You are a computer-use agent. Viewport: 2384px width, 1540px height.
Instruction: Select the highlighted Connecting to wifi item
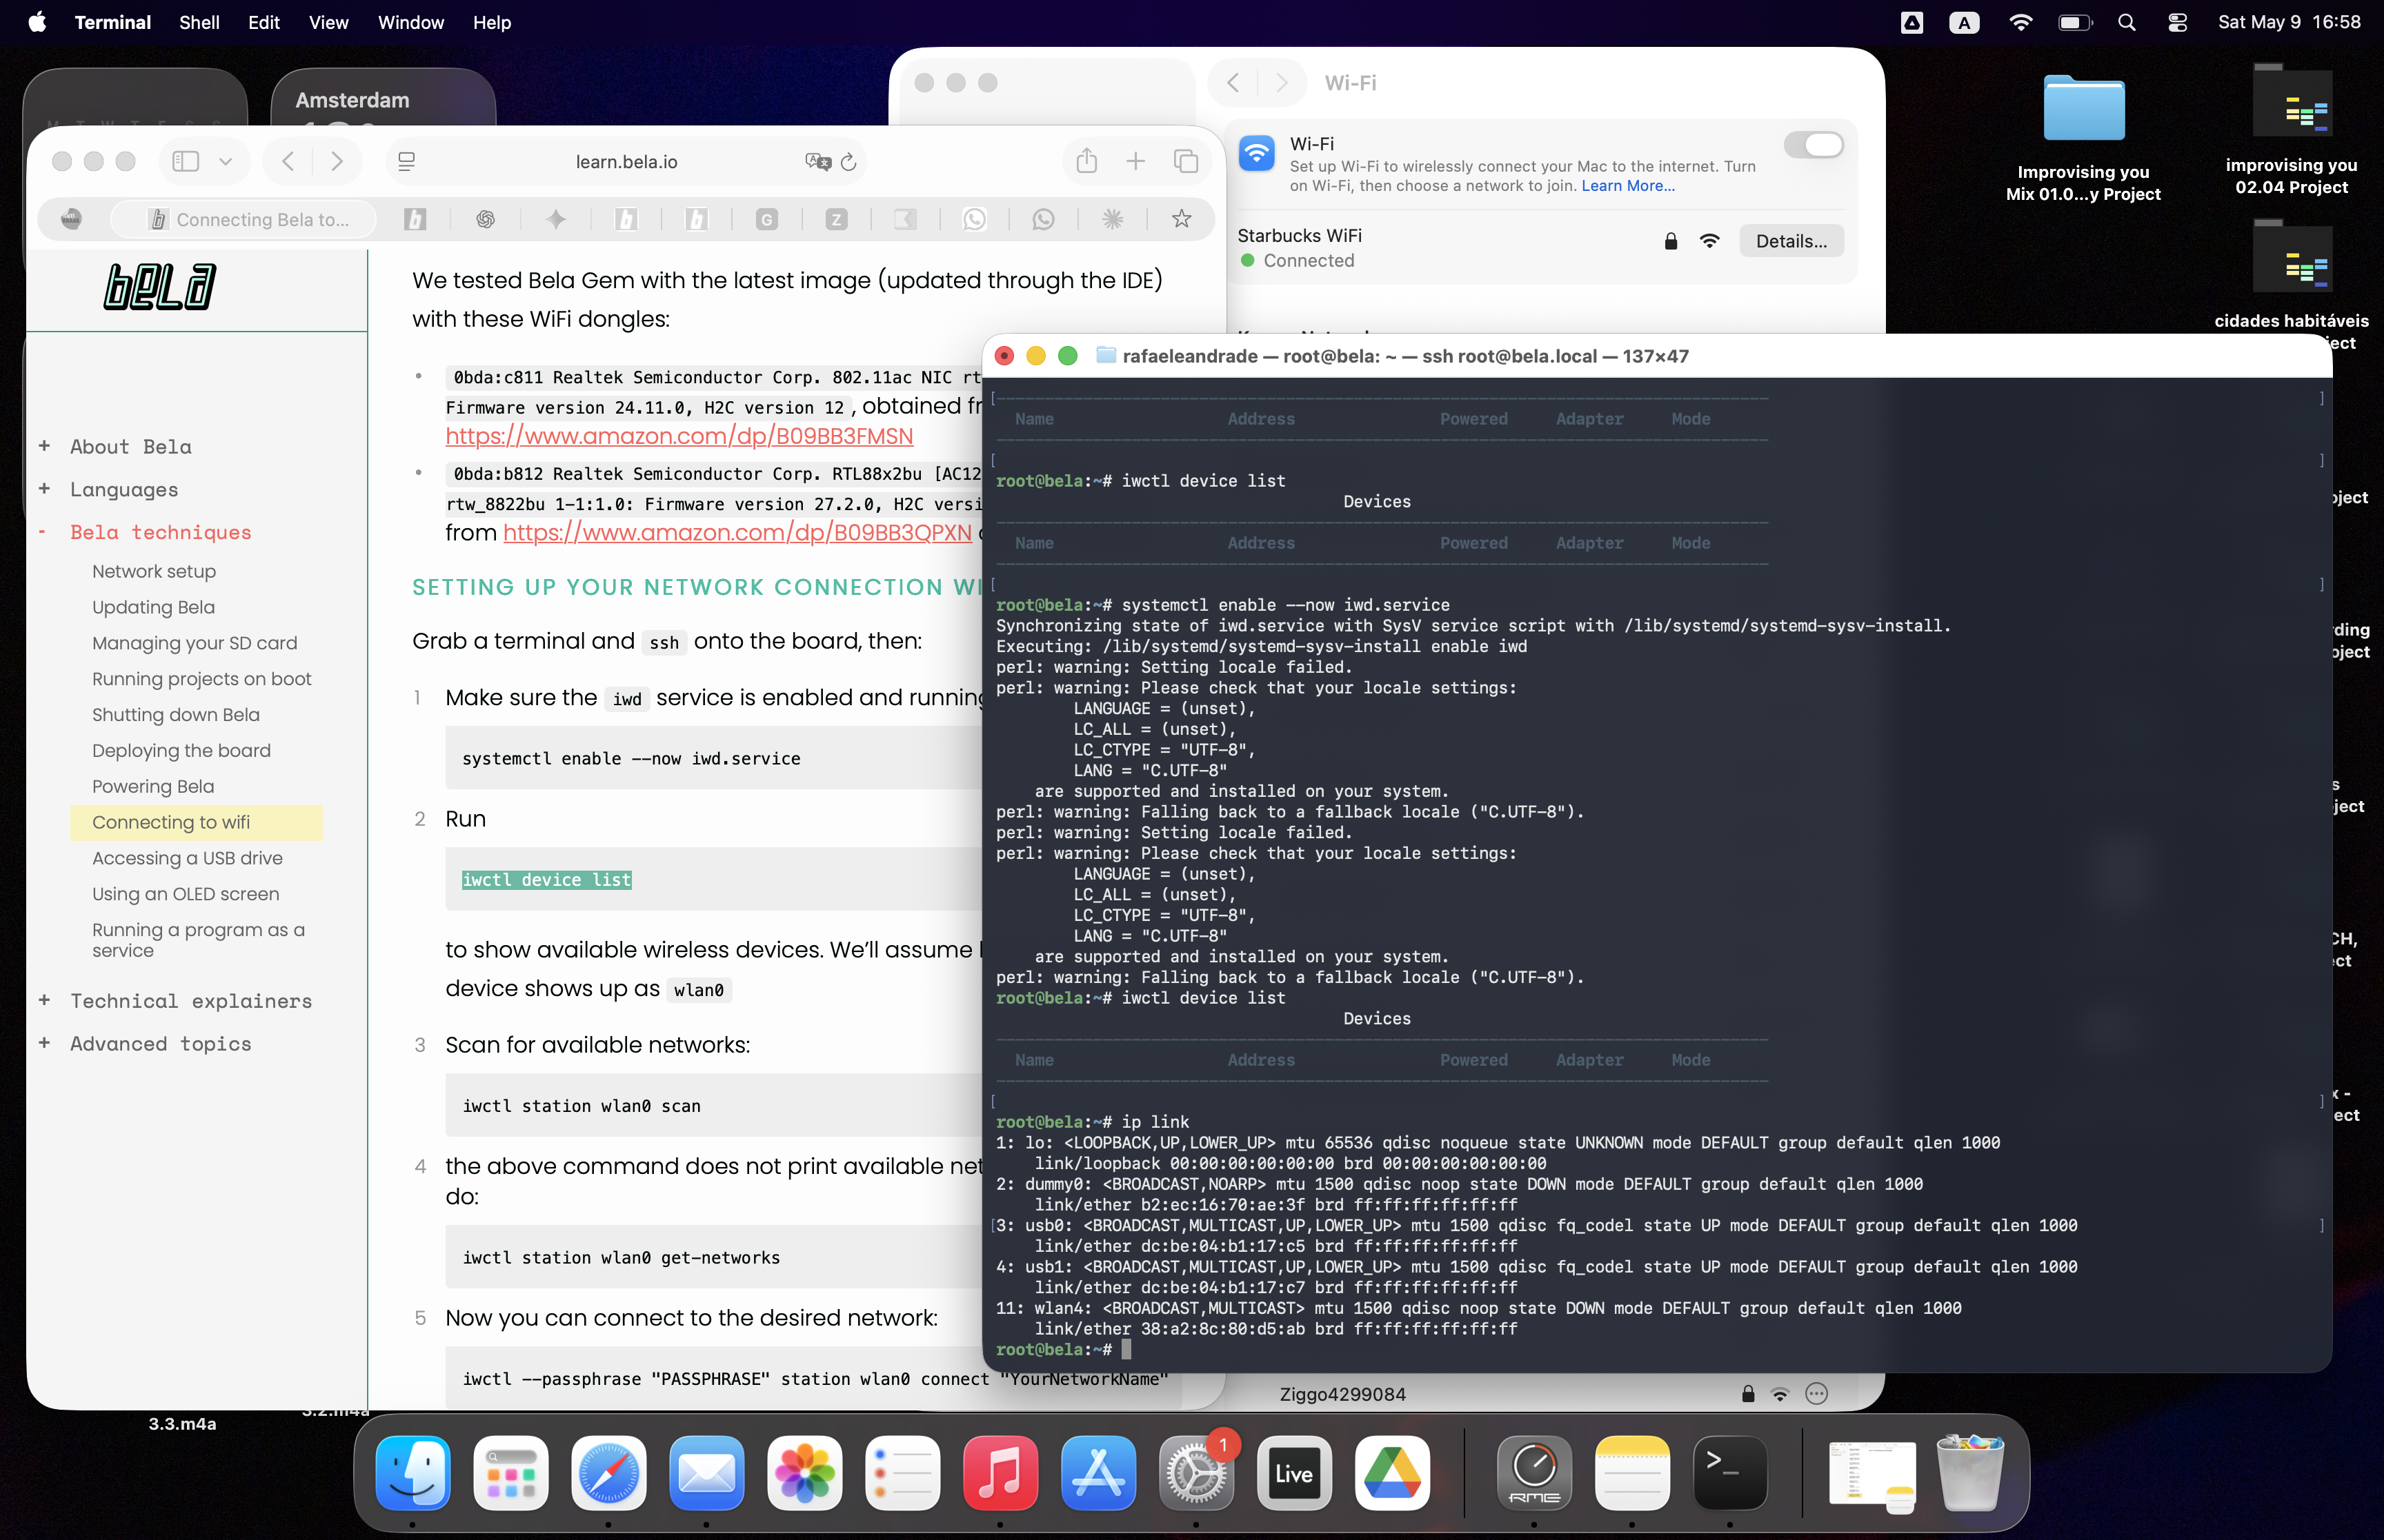click(196, 822)
